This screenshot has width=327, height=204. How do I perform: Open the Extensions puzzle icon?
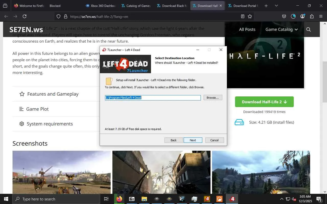coord(312,16)
